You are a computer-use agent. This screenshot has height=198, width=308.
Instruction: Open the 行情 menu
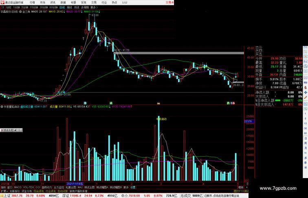click(32, 2)
